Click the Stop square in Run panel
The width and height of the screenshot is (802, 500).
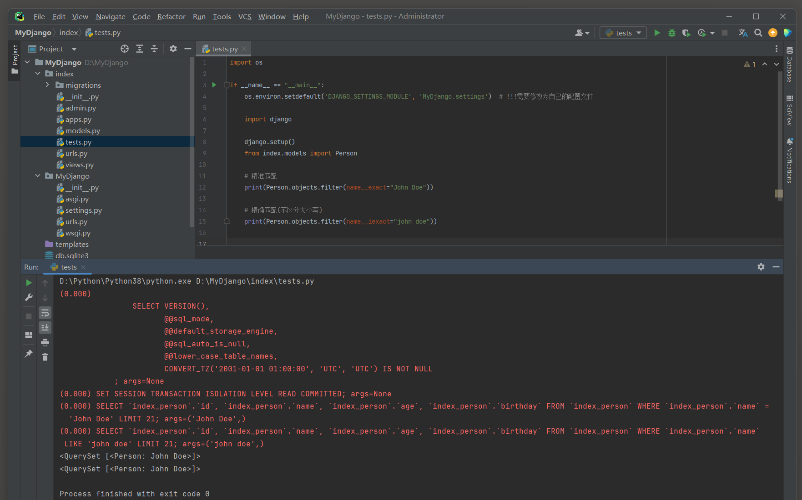pos(29,316)
